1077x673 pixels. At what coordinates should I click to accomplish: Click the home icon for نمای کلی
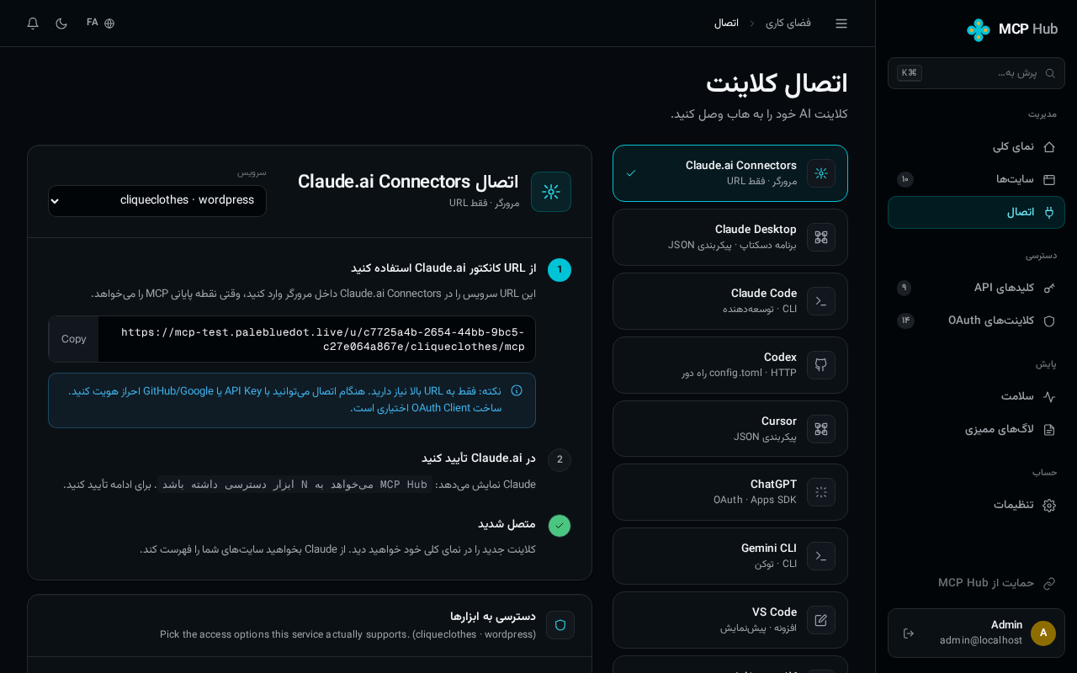click(1049, 146)
